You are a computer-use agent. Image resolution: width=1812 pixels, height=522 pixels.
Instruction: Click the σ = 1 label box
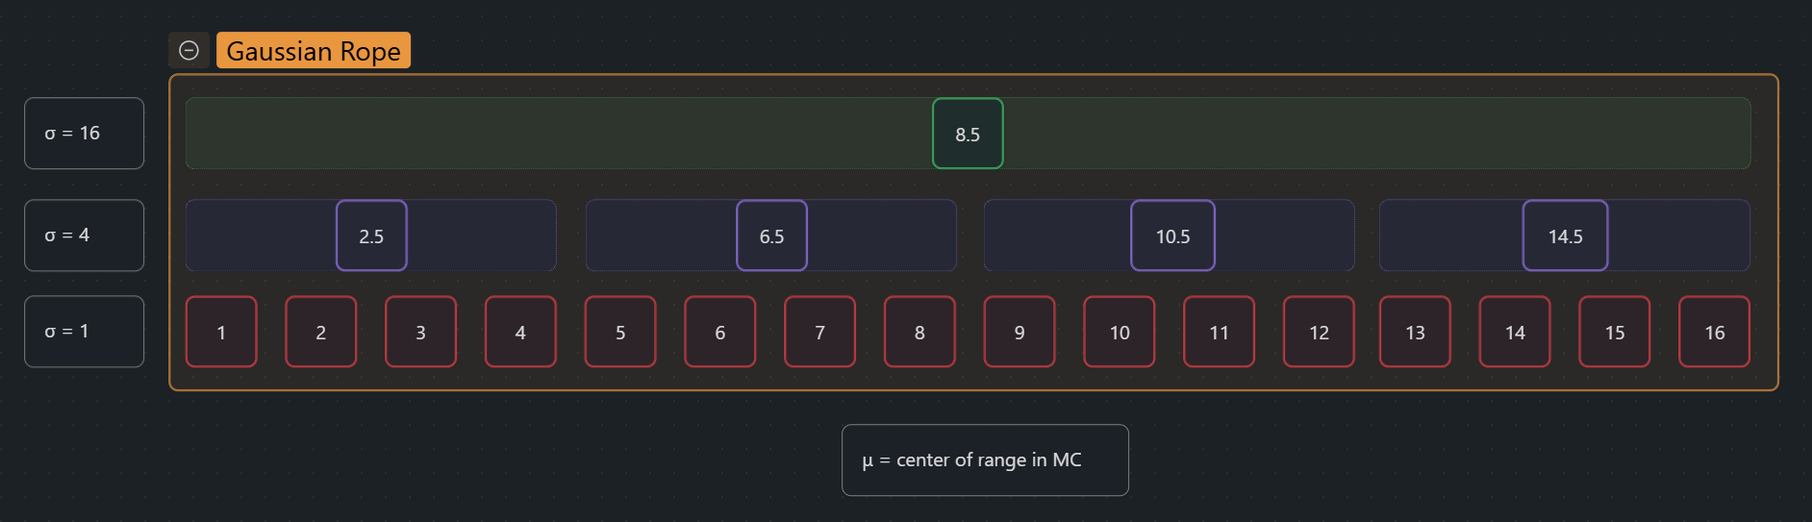pyautogui.click(x=85, y=332)
